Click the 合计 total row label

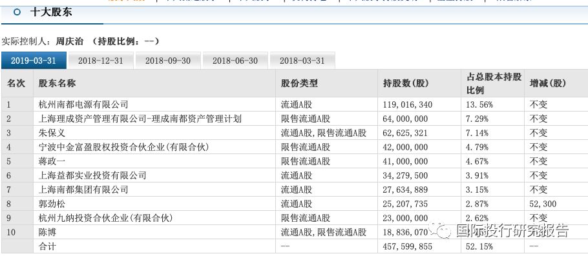(48, 246)
